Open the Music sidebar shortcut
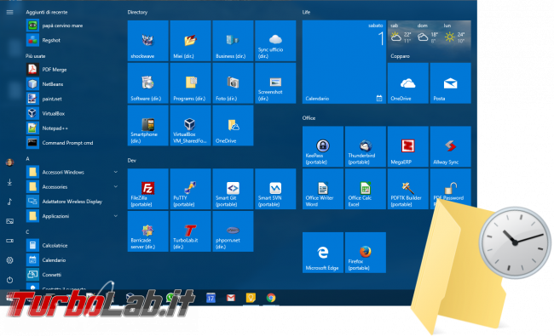This screenshot has width=554, height=336. pyautogui.click(x=10, y=202)
